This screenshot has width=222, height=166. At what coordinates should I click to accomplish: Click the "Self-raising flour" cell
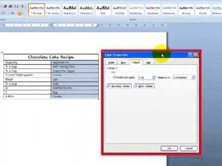pyautogui.click(x=74, y=67)
